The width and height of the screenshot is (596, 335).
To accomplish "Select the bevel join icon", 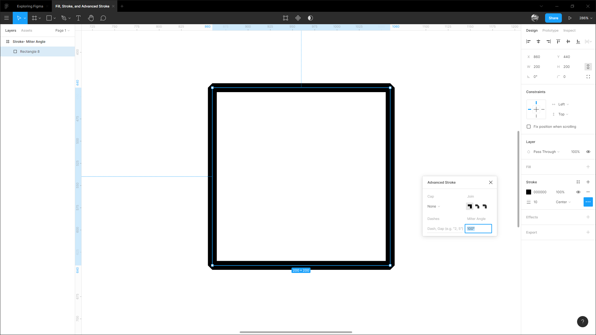I will (x=477, y=206).
